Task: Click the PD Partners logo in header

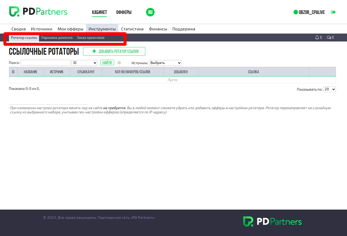Action: tap(38, 12)
